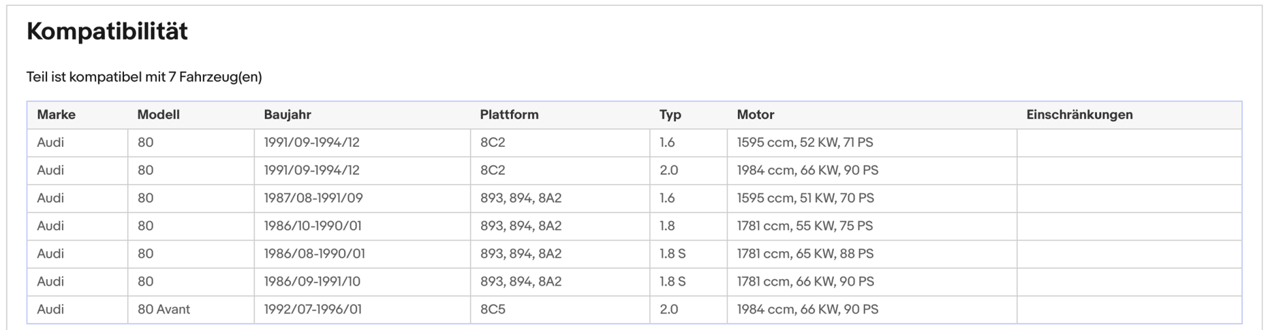The height and width of the screenshot is (330, 1270).
Task: Select the '1595 ccm, 52 KW, 71 PS' cell
Action: click(x=805, y=142)
